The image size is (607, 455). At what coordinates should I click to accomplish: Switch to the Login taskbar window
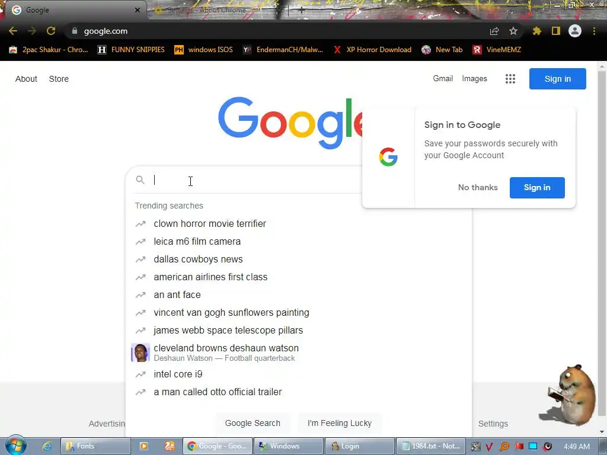pos(360,446)
